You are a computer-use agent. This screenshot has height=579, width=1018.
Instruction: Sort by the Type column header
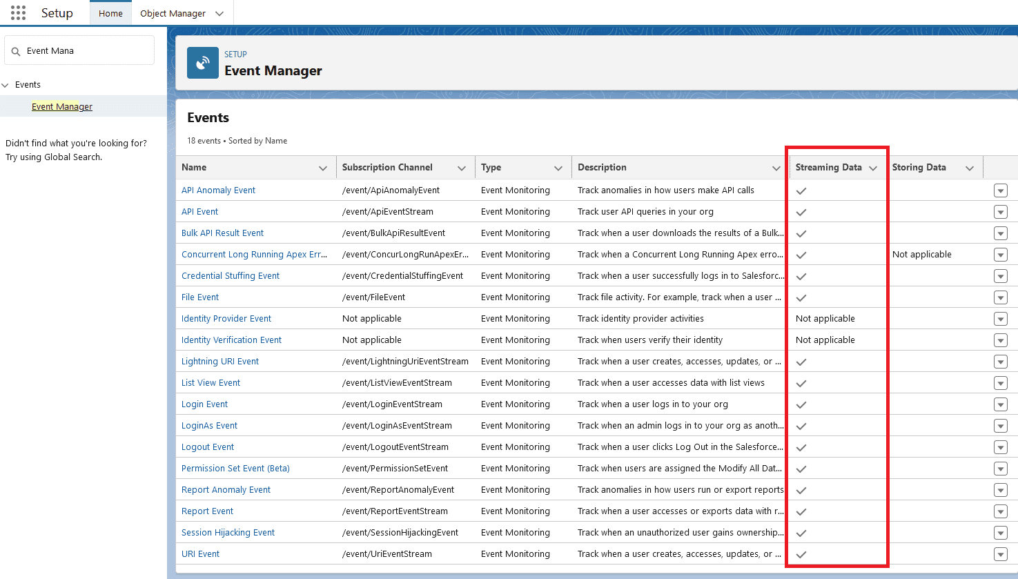491,167
